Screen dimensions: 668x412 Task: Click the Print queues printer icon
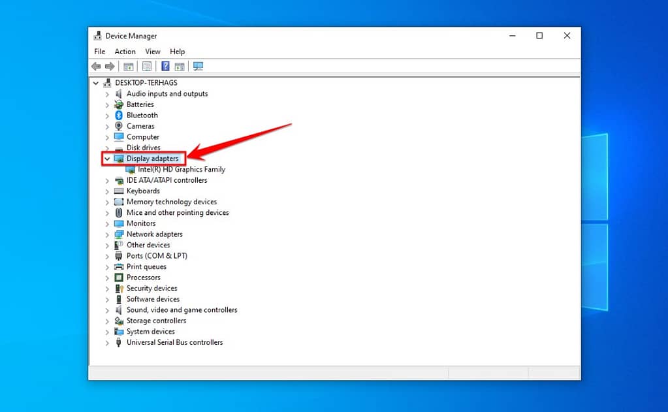pos(119,266)
